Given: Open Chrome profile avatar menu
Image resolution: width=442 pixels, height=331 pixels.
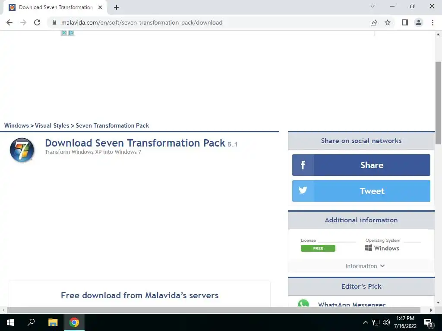Looking at the screenshot, I should 419,22.
